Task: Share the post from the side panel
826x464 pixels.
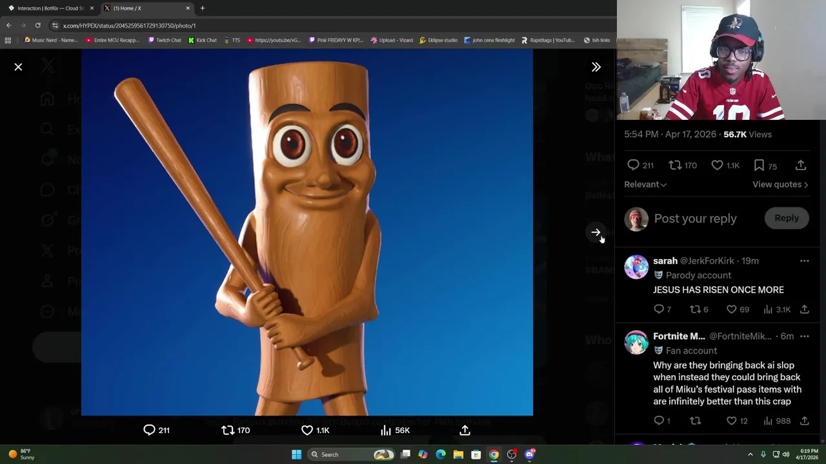Action: pyautogui.click(x=801, y=166)
